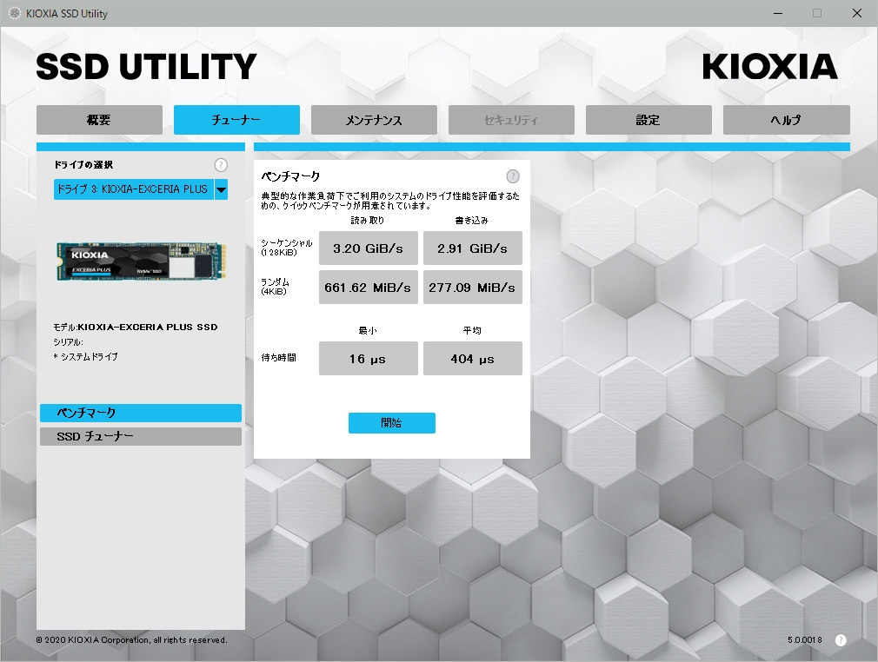
Task: Click the SSD UTILITY heading
Action: [146, 67]
